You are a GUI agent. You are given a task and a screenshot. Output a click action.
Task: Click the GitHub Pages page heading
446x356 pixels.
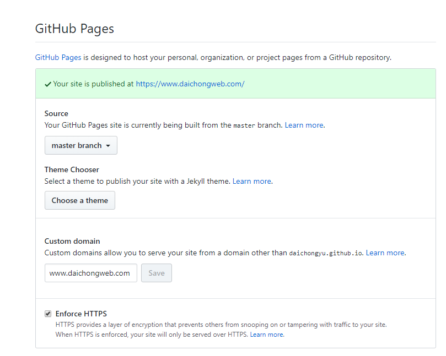(x=74, y=29)
